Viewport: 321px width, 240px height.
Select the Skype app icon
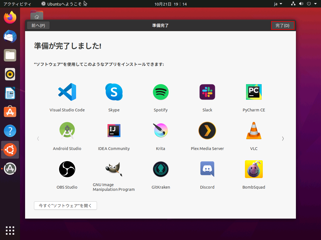[x=114, y=92]
